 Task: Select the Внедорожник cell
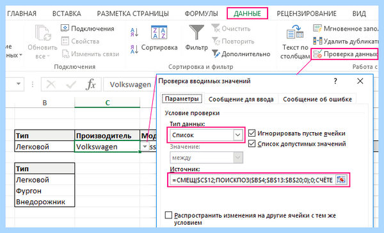[x=44, y=202]
